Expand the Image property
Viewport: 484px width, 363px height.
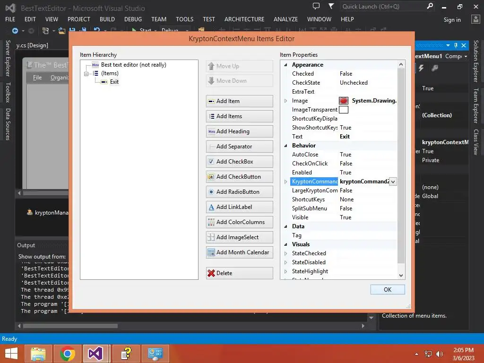tap(285, 101)
